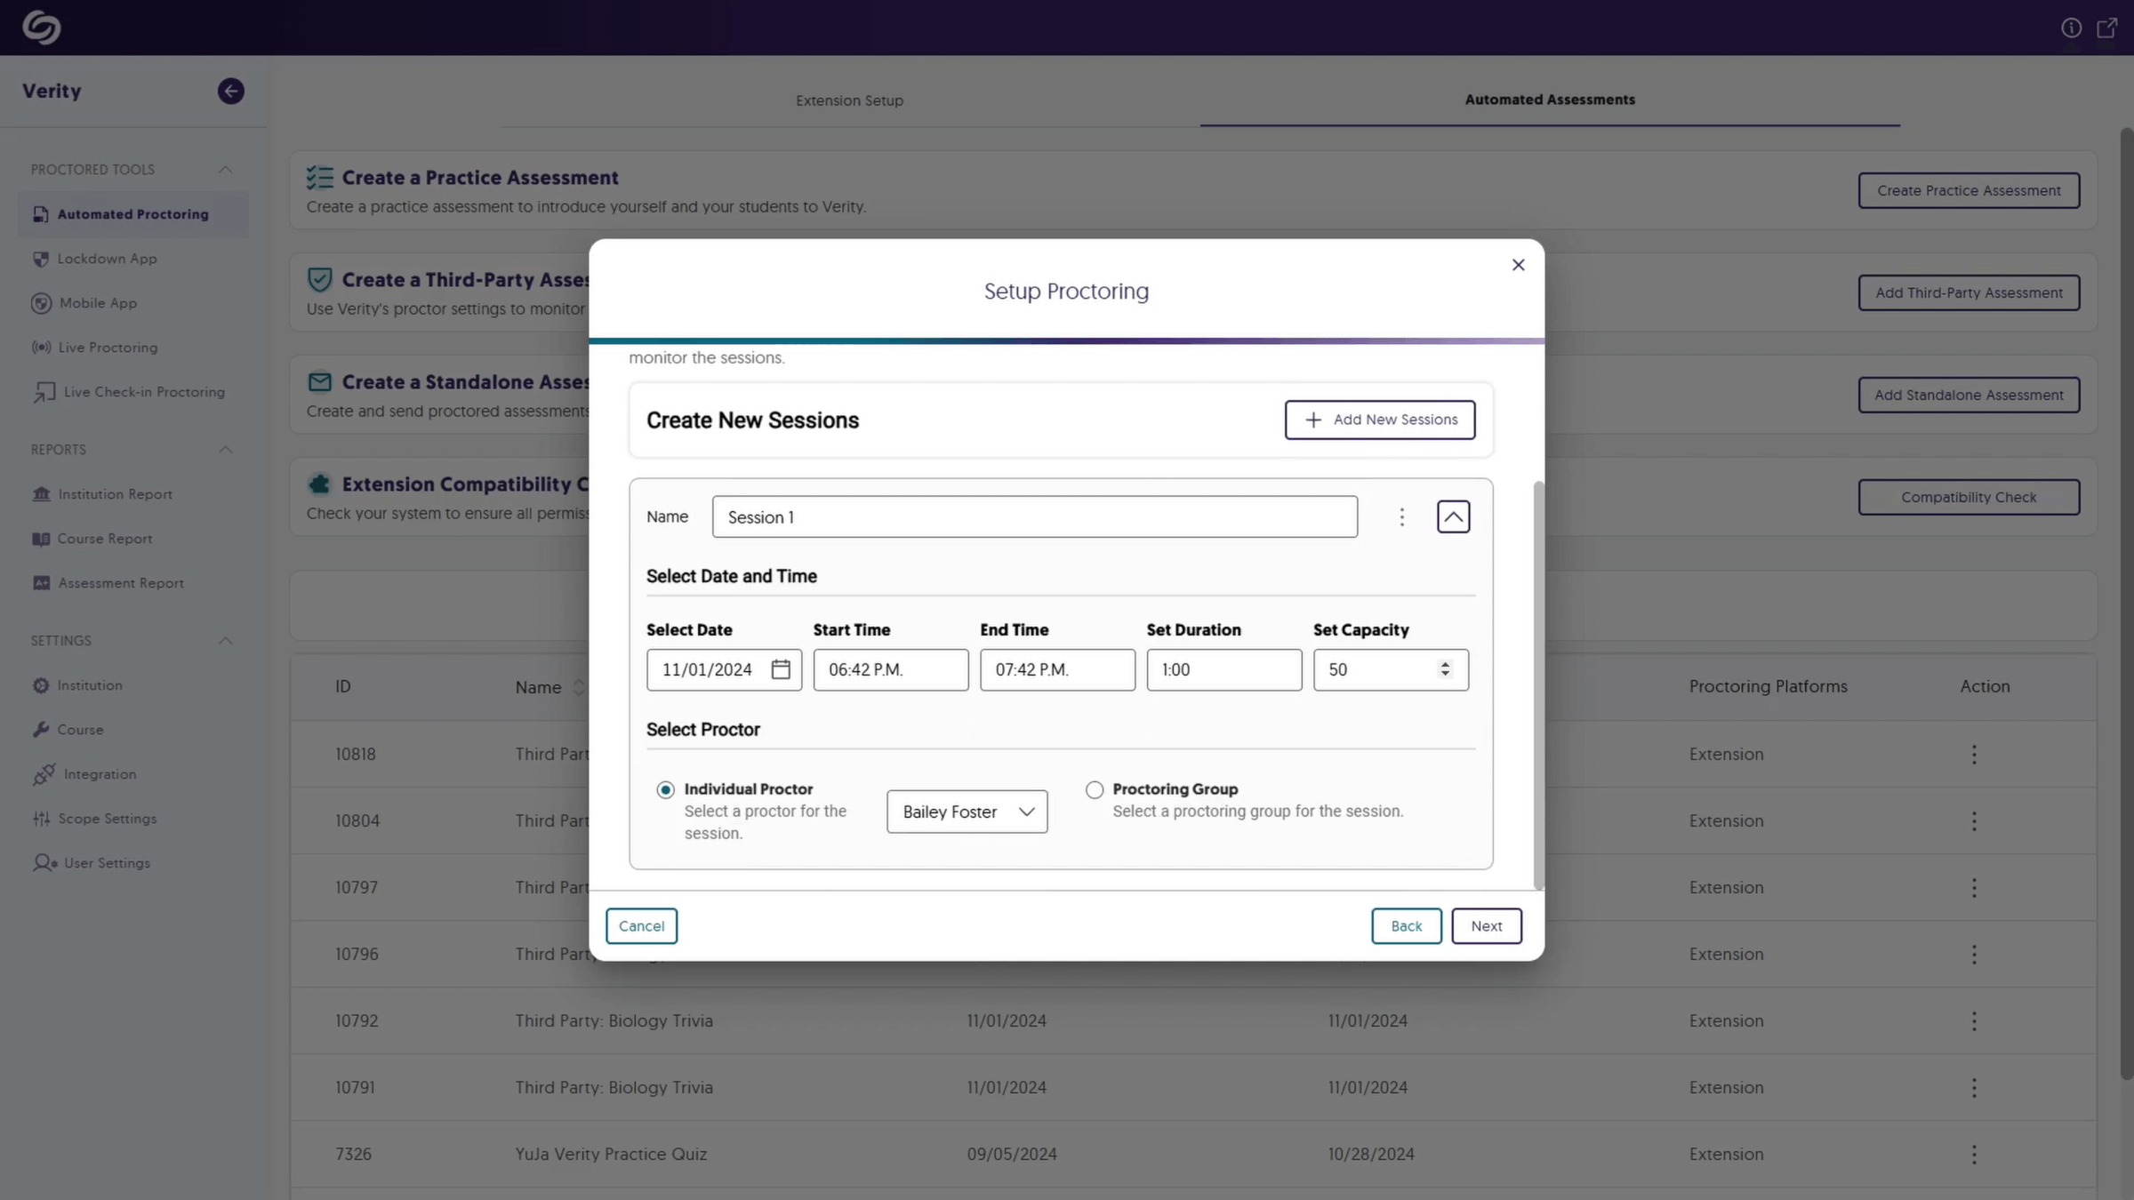Click the End Time field showing 07:42 P.M.
The width and height of the screenshot is (2134, 1200).
[1057, 669]
